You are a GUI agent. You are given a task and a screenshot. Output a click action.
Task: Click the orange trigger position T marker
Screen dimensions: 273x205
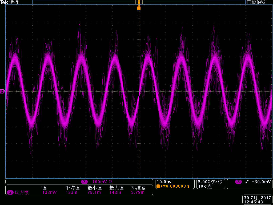pos(139,8)
